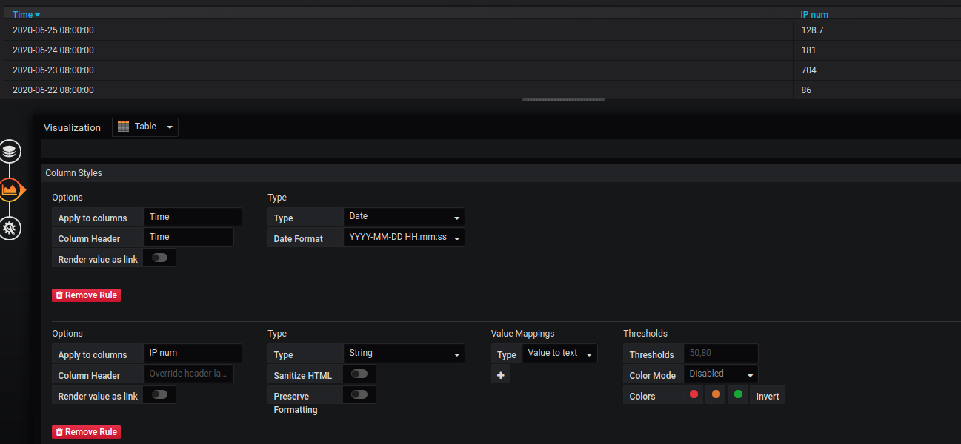Enable Preserve Formatting for IP num rule
Screen dimensions: 961x444
359,394
